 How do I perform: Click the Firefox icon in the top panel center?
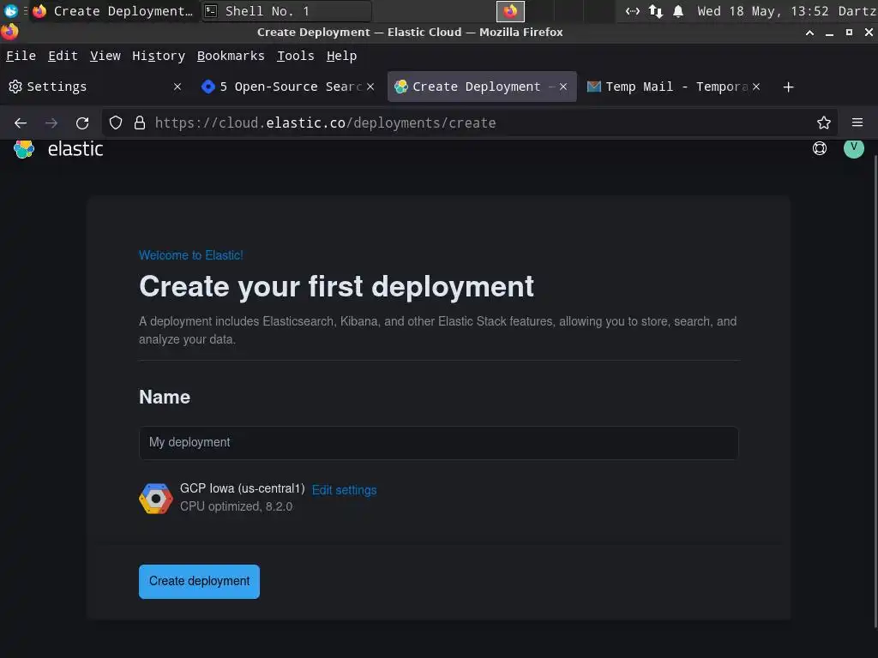tap(510, 11)
